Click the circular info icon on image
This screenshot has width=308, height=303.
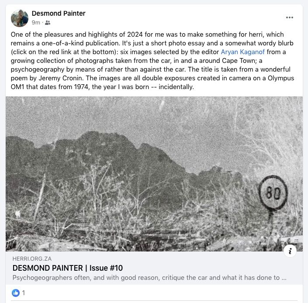(x=290, y=251)
